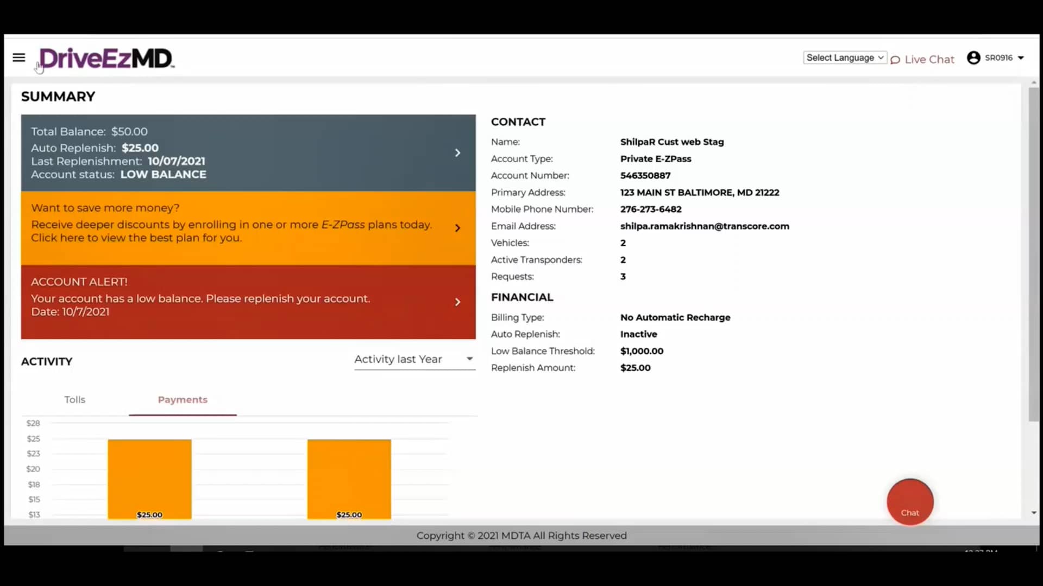Click the ACTIVITY section heading
The width and height of the screenshot is (1043, 586).
pos(47,362)
